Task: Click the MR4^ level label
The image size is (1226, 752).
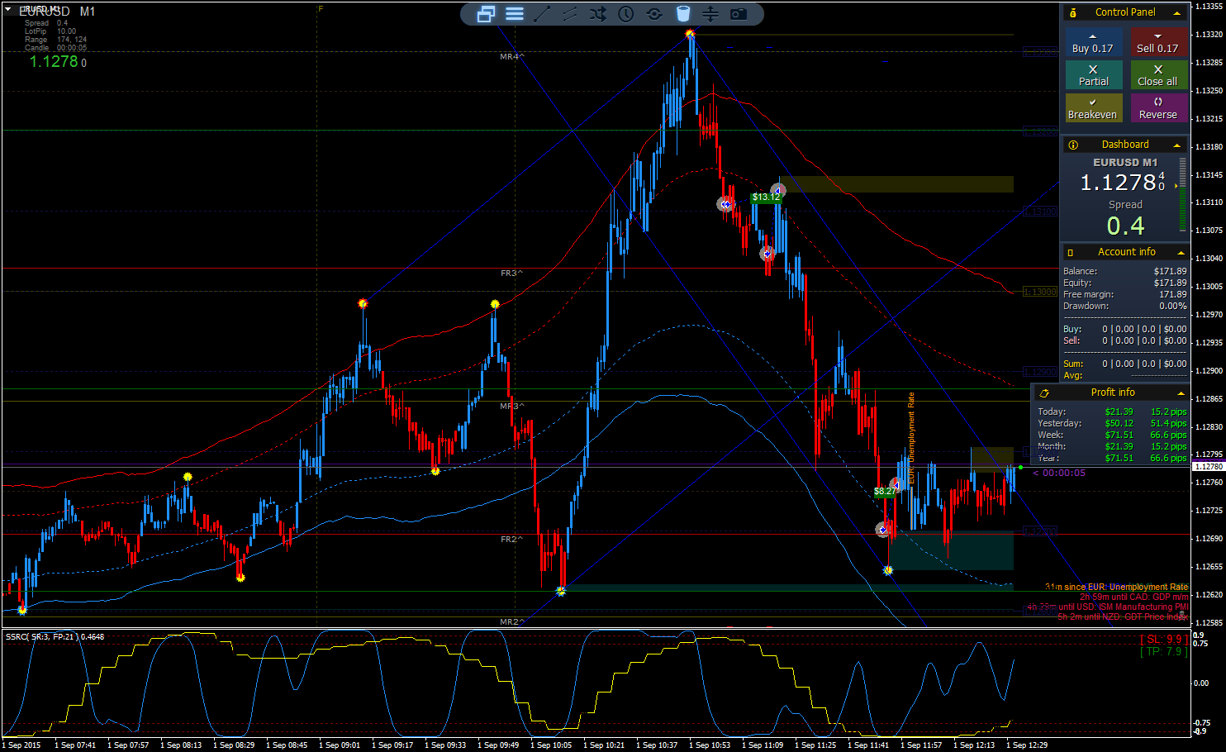Action: (511, 56)
